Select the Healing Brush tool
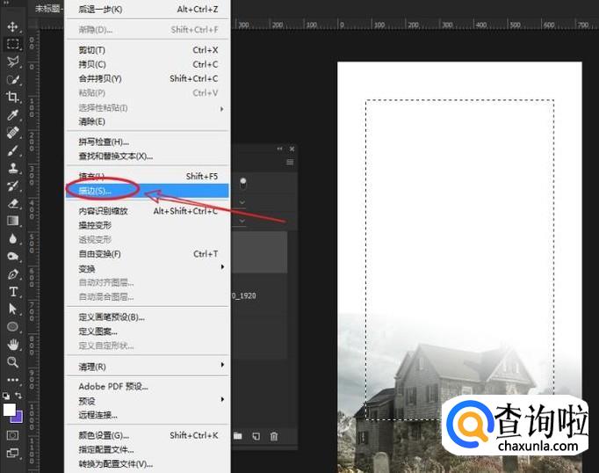This screenshot has width=599, height=473. tap(12, 133)
